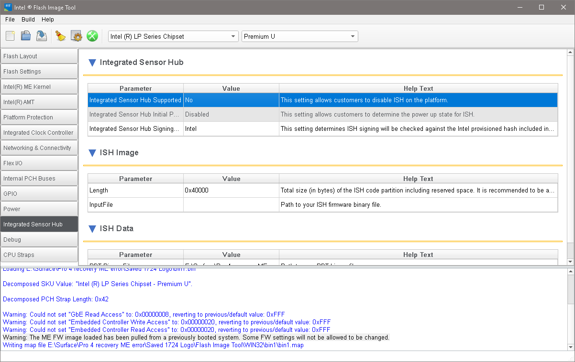Collapse the Integrated Sensor Hub section
Viewport: 575px width, 362px height.
tap(92, 63)
